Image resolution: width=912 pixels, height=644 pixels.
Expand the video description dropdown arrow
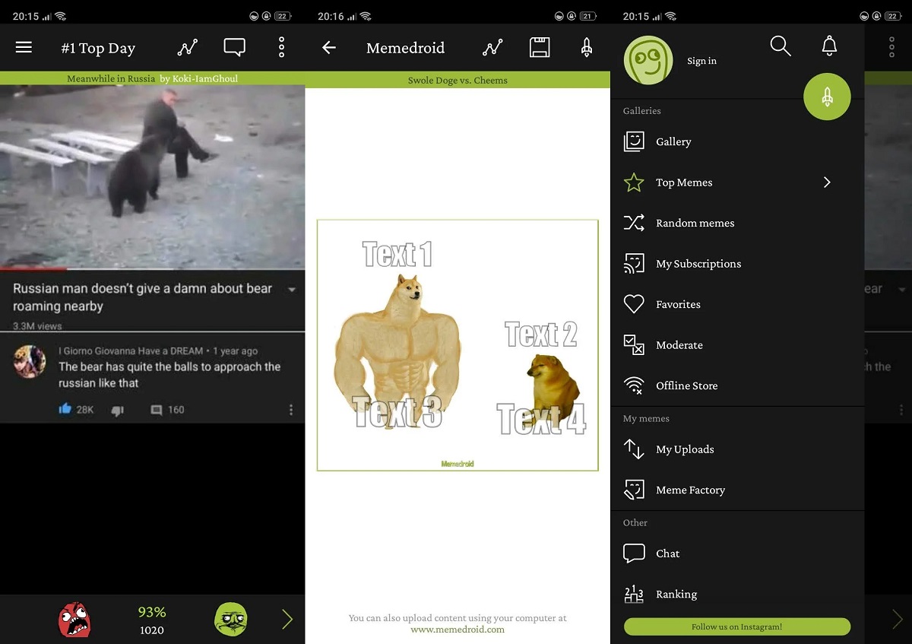(x=292, y=290)
